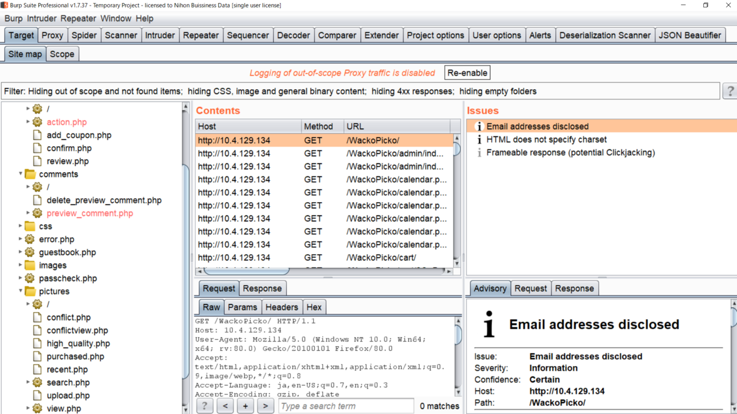Click the gear icon beside search.php
737x414 pixels.
[x=37, y=383]
